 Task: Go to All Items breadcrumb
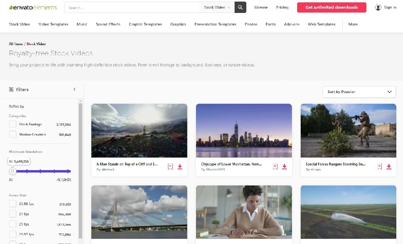click(16, 44)
